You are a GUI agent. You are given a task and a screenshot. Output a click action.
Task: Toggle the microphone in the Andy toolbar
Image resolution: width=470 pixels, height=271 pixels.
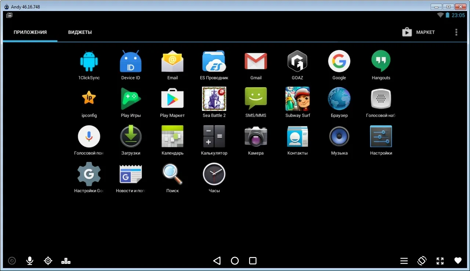tap(30, 261)
